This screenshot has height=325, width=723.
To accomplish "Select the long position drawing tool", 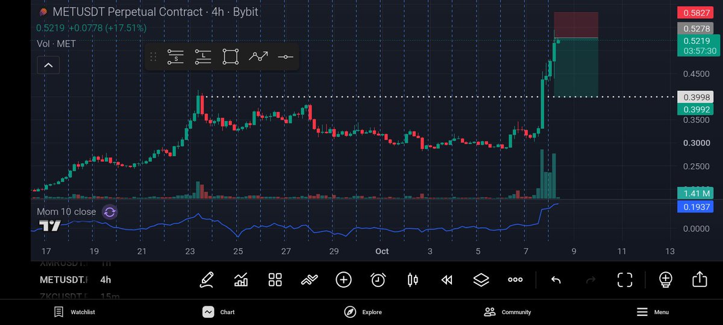I will [x=203, y=57].
